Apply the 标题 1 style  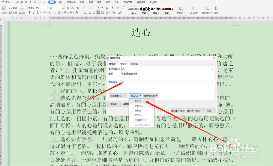click(x=145, y=10)
